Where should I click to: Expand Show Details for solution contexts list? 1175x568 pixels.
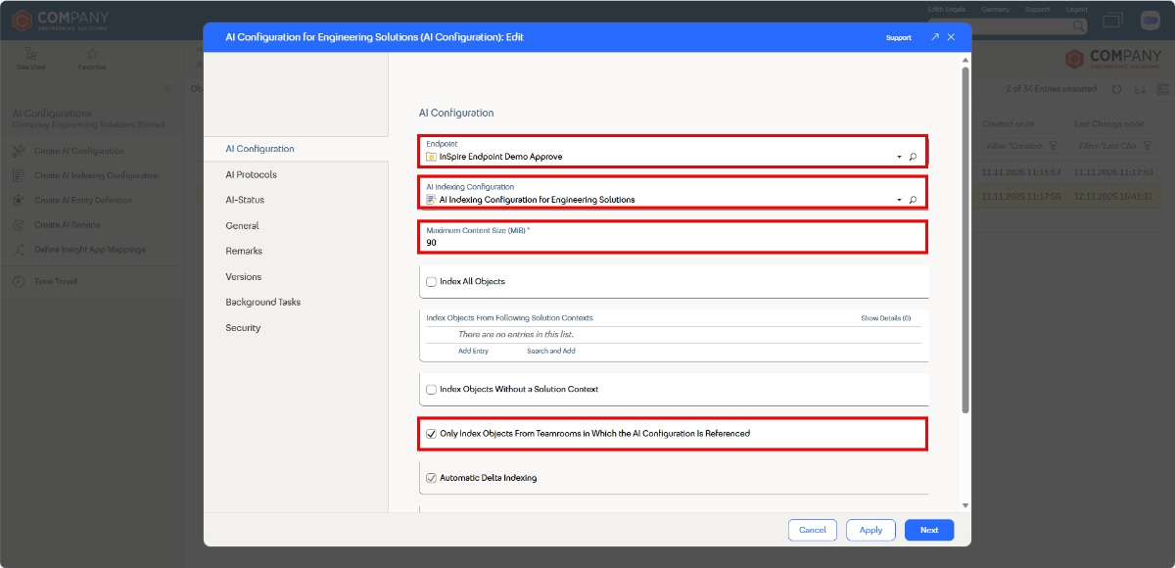[x=885, y=318]
